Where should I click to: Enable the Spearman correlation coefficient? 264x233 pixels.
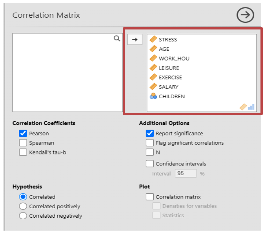23,143
